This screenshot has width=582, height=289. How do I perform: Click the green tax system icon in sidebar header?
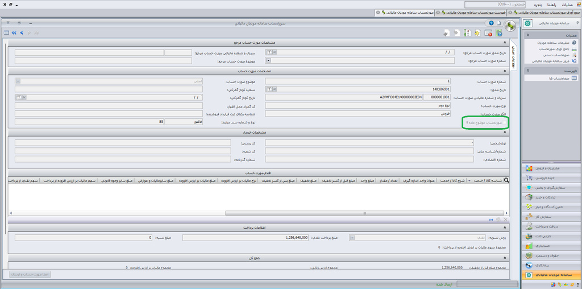528,23
